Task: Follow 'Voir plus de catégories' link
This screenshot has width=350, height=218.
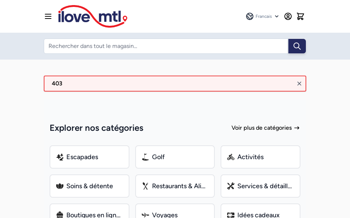Action: (265, 128)
